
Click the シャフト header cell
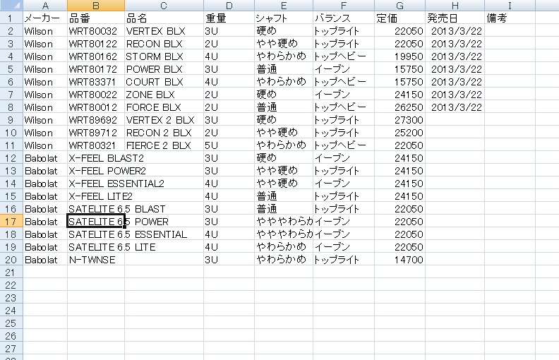pyautogui.click(x=284, y=18)
